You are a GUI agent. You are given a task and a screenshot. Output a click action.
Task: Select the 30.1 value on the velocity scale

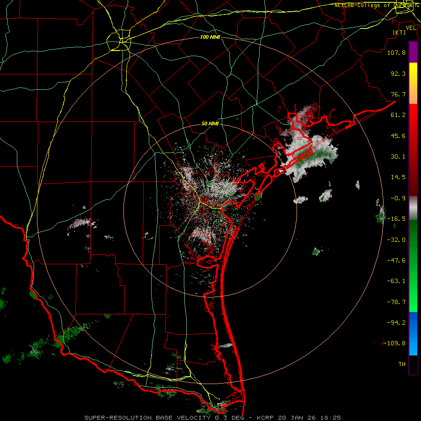pyautogui.click(x=398, y=157)
